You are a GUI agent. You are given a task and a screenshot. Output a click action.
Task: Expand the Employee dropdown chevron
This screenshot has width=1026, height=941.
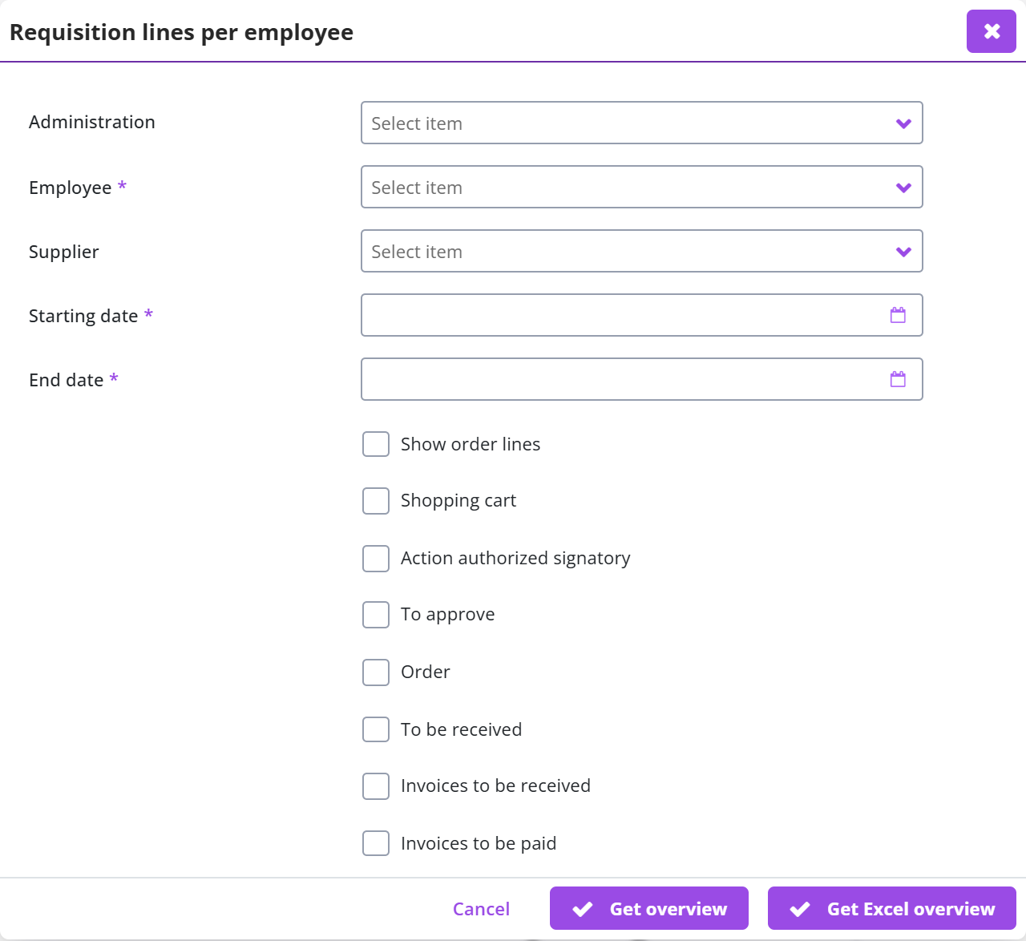903,188
